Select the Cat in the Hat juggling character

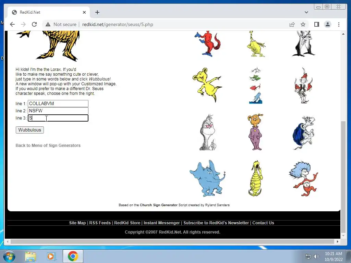click(x=303, y=85)
